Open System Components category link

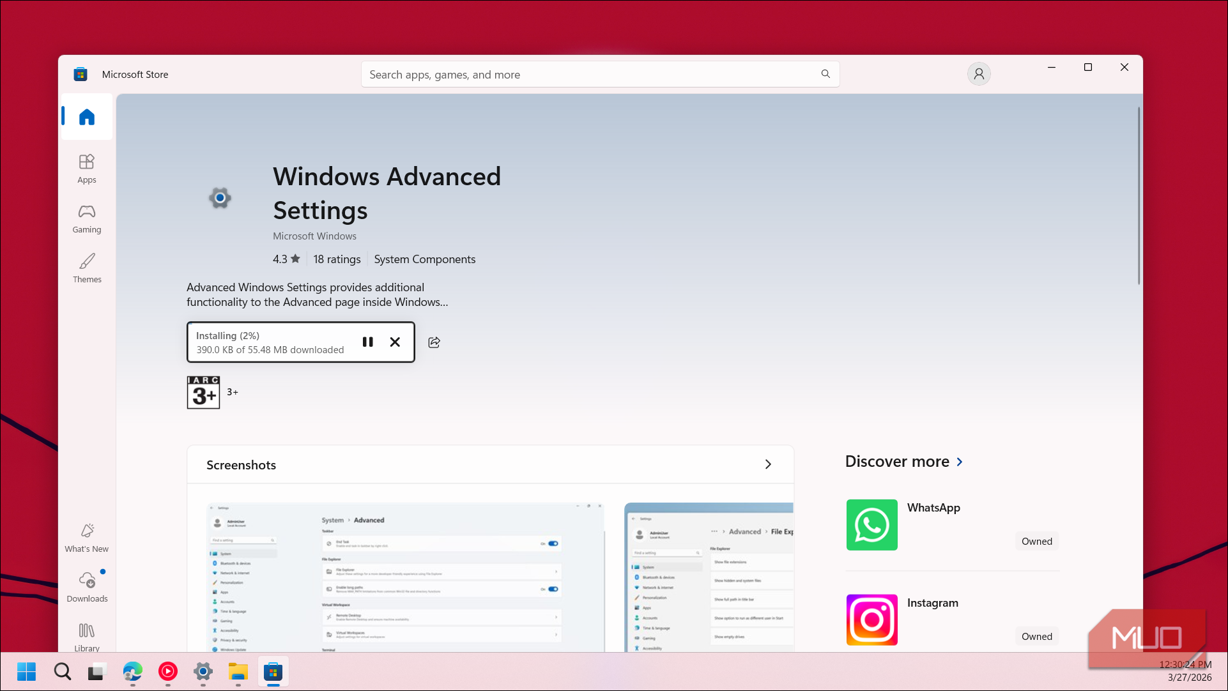click(425, 259)
